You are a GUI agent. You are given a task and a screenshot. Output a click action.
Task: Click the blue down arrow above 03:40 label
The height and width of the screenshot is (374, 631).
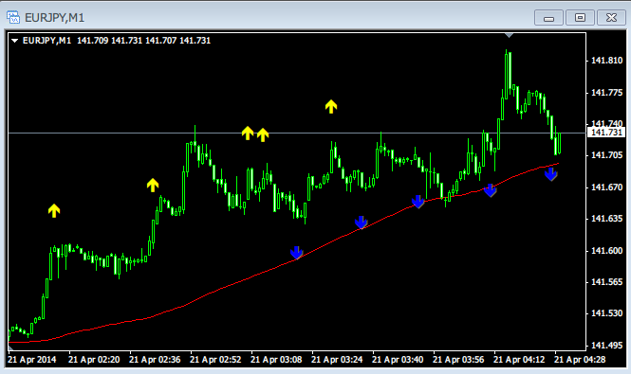418,202
